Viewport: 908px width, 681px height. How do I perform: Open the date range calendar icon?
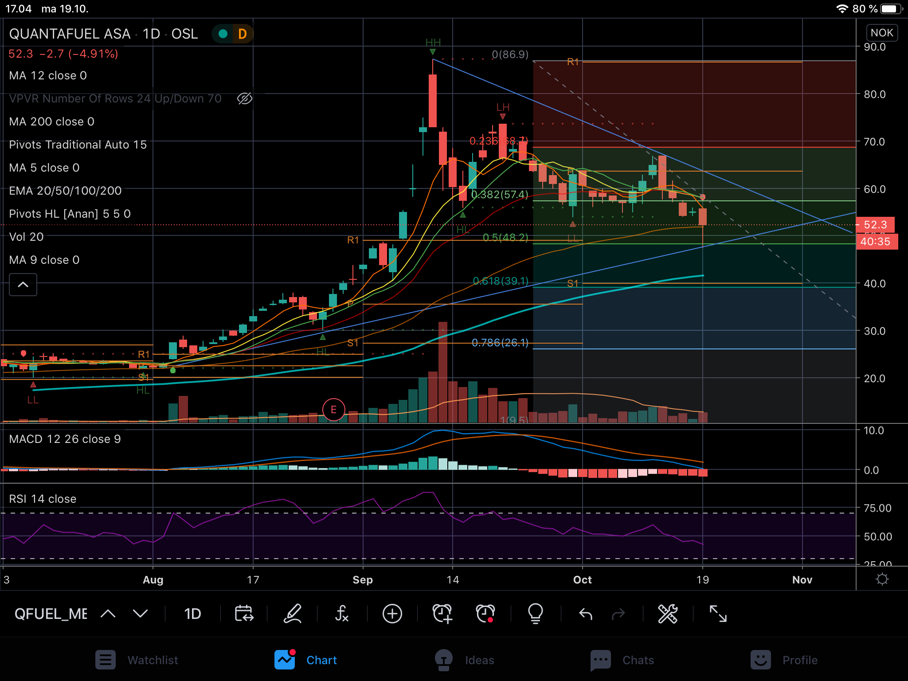(244, 614)
